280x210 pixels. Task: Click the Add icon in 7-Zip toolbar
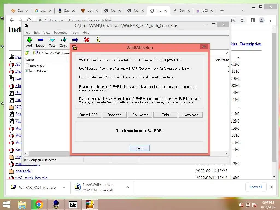tap(29, 40)
